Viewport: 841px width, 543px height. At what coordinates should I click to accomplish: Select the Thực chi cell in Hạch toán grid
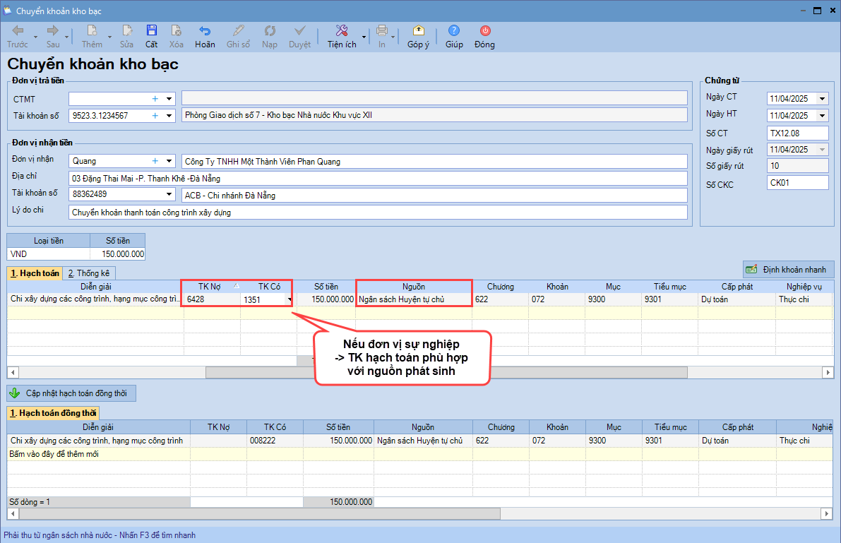(804, 299)
